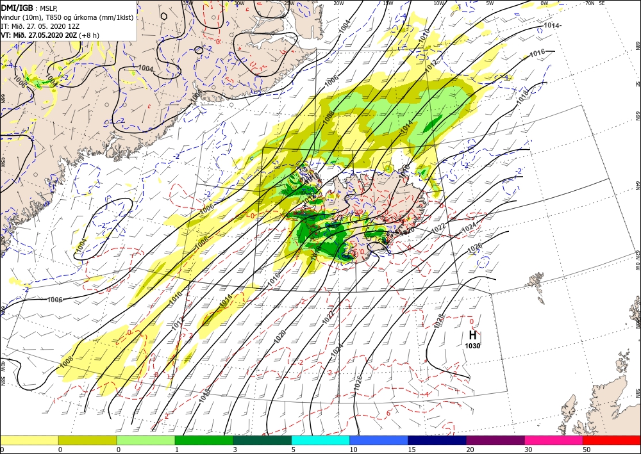Click the red 50 mm legend swatch

pyautogui.click(x=612, y=440)
